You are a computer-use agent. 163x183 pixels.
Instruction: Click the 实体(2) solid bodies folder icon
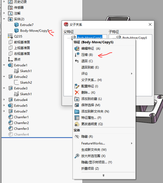coord(10,19)
